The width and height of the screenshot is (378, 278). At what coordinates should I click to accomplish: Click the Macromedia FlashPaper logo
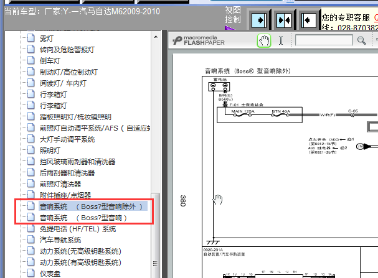pos(199,40)
